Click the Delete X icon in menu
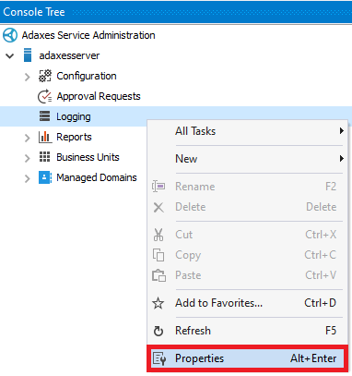The width and height of the screenshot is (352, 376). pyautogui.click(x=158, y=207)
